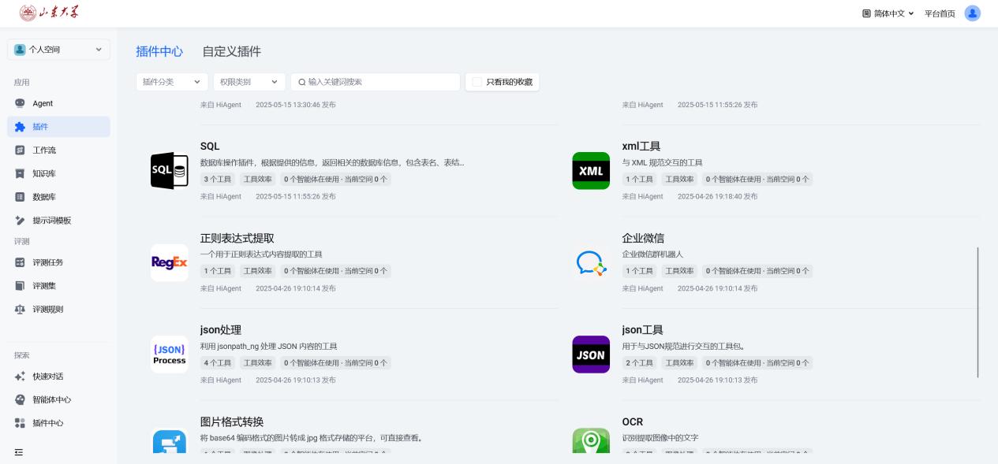Click the 评测集 icon in sidebar
Image resolution: width=998 pixels, height=464 pixels.
[20, 286]
